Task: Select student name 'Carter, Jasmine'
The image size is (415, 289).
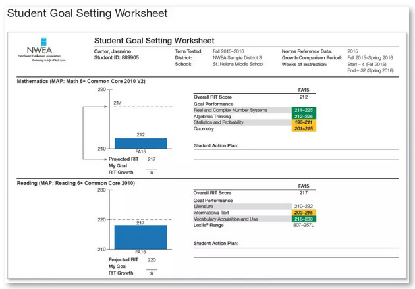Action: coord(113,51)
